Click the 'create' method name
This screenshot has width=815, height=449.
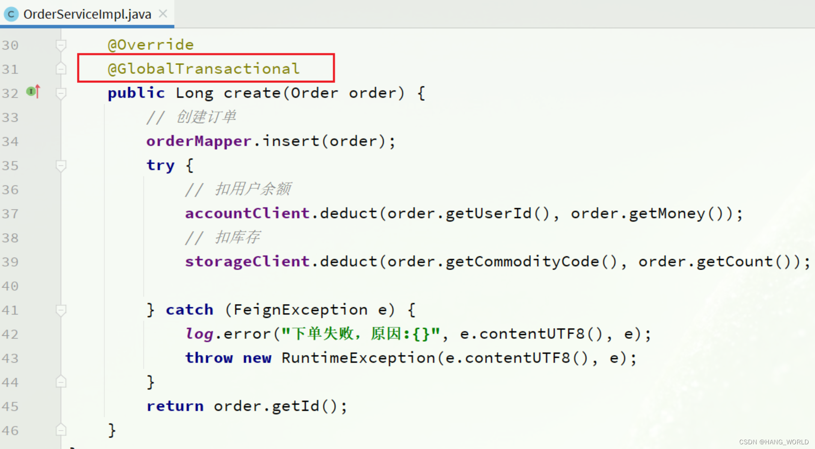click(x=252, y=93)
